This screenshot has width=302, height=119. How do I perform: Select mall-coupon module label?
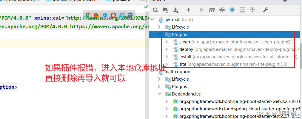(x=177, y=72)
